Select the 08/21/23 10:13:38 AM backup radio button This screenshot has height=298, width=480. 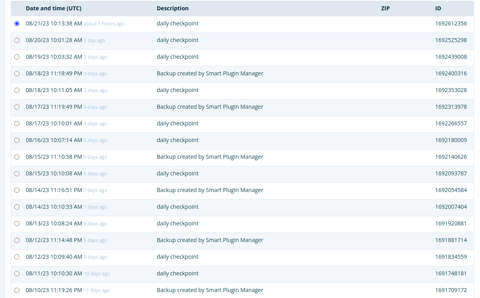click(17, 24)
